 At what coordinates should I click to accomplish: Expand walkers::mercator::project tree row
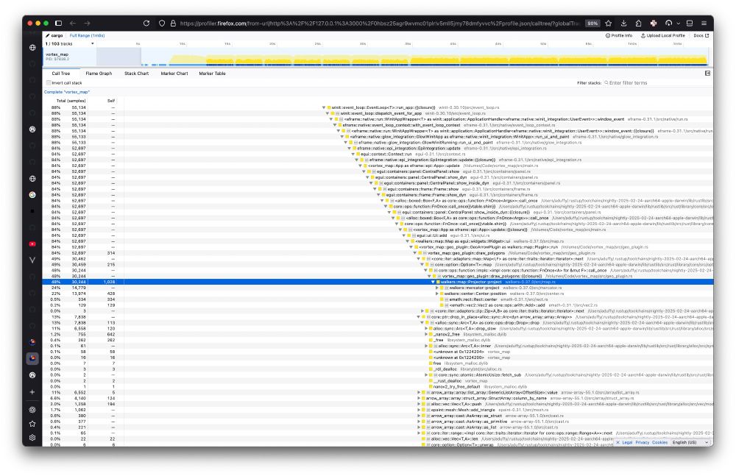[436, 288]
